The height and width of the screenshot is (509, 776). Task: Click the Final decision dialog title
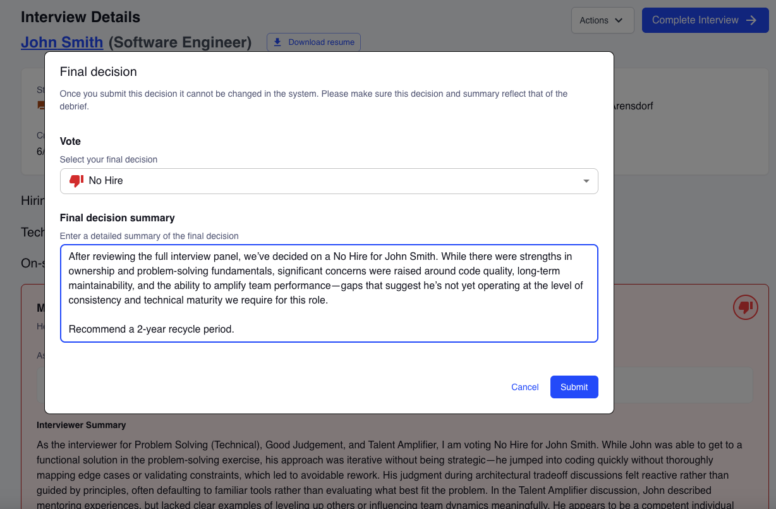98,71
